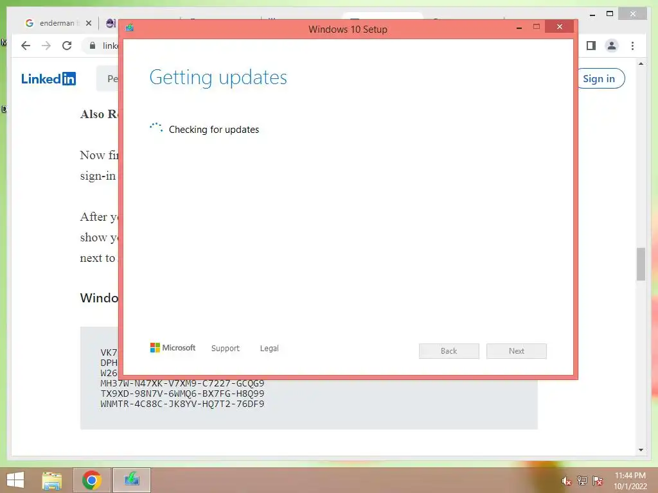Click the Chrome address bar lock icon
Viewport: 658px width, 493px height.
[93, 46]
